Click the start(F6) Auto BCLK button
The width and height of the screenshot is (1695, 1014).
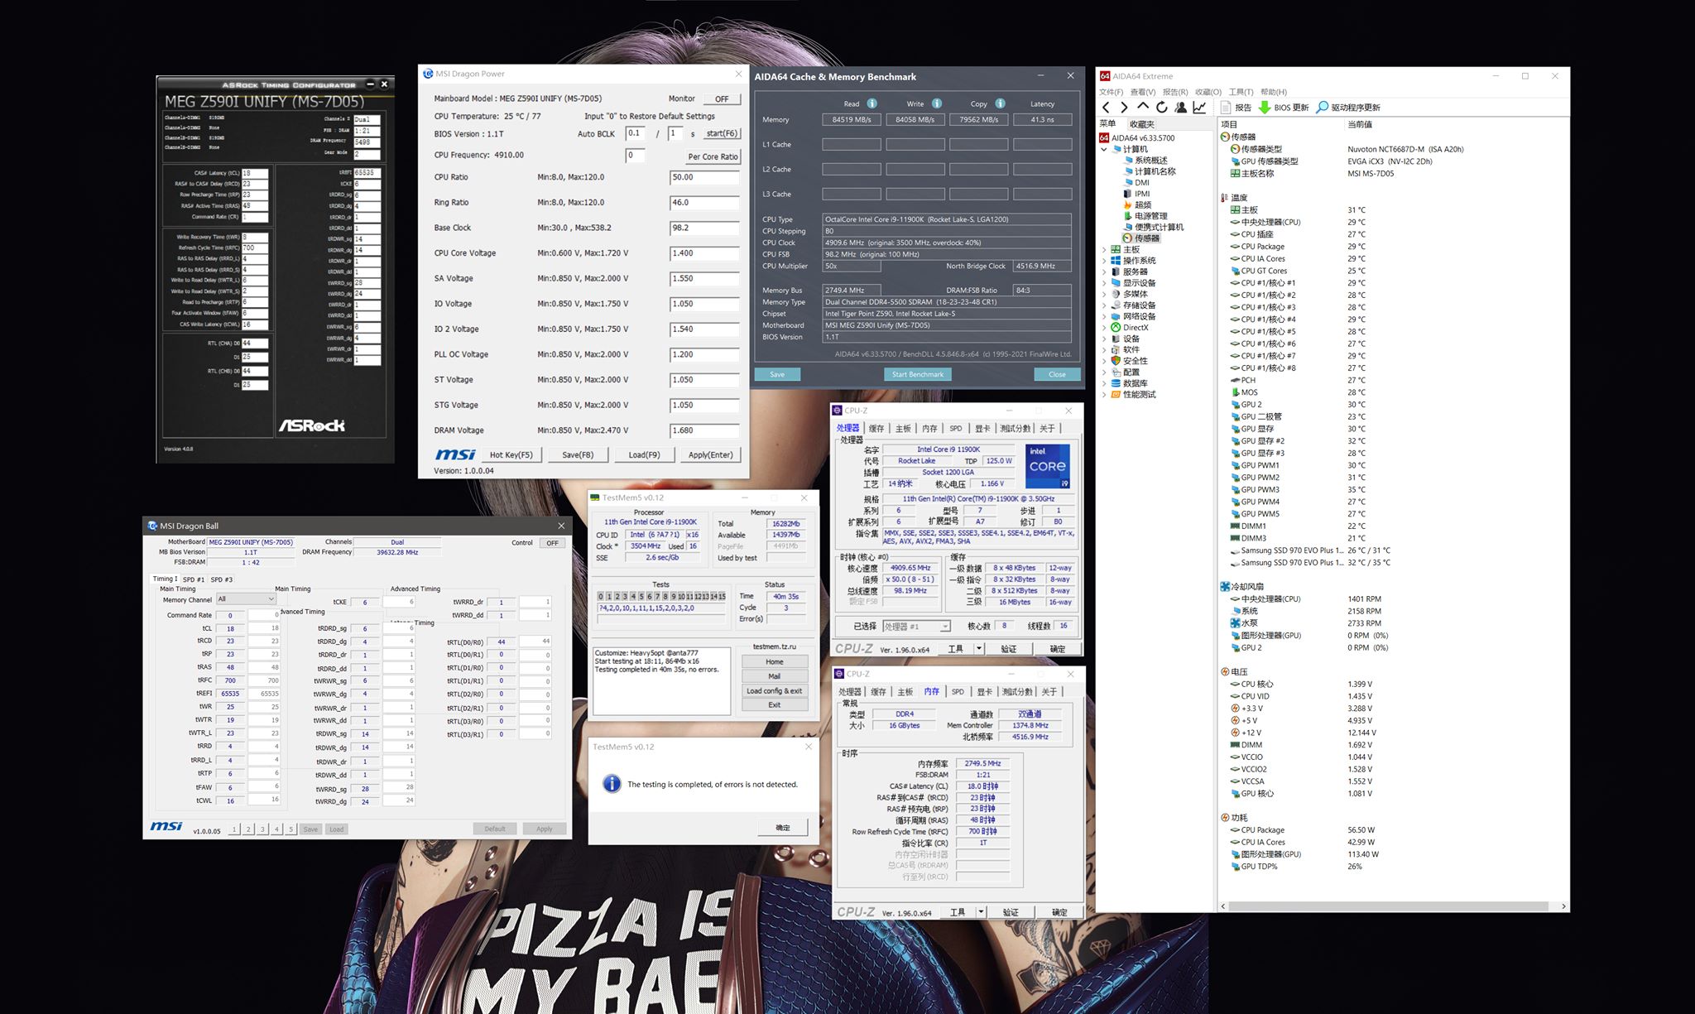point(722,133)
